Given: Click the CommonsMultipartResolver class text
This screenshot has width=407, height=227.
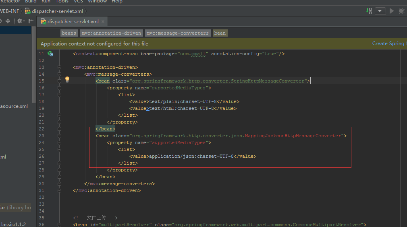Looking at the screenshot, I should pyautogui.click(x=327, y=225).
